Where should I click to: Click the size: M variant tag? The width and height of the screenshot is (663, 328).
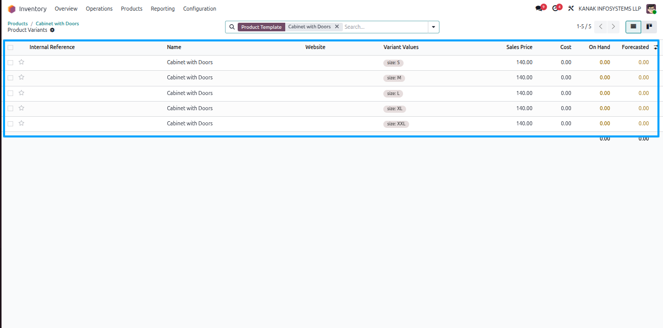pyautogui.click(x=394, y=78)
